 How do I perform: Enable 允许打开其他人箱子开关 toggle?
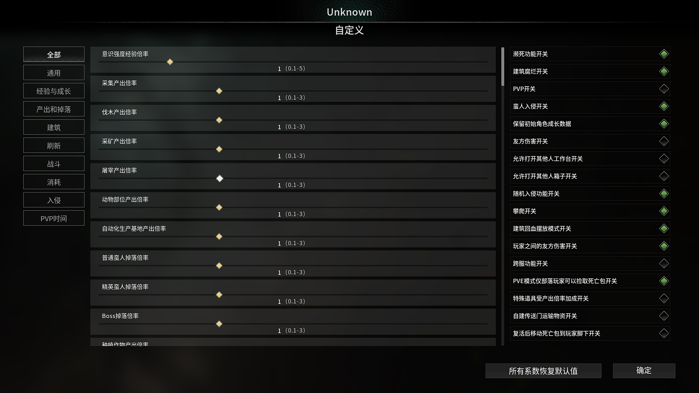[x=664, y=176]
